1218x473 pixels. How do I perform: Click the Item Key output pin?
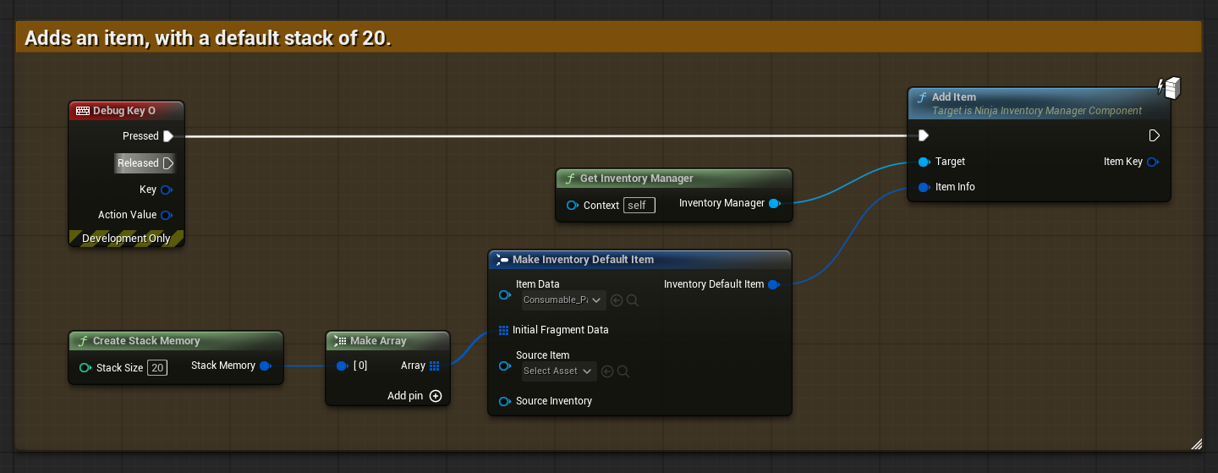(x=1153, y=162)
